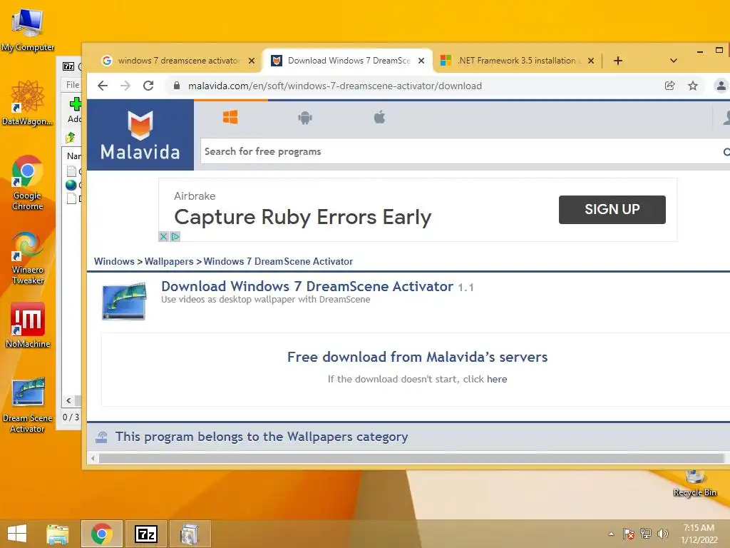Click the SIGN UP ad button

(612, 209)
